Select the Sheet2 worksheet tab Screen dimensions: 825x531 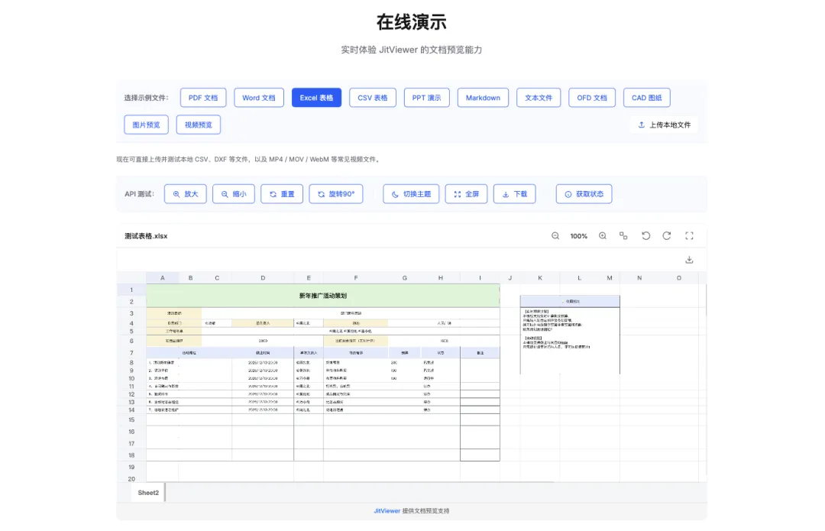[147, 492]
